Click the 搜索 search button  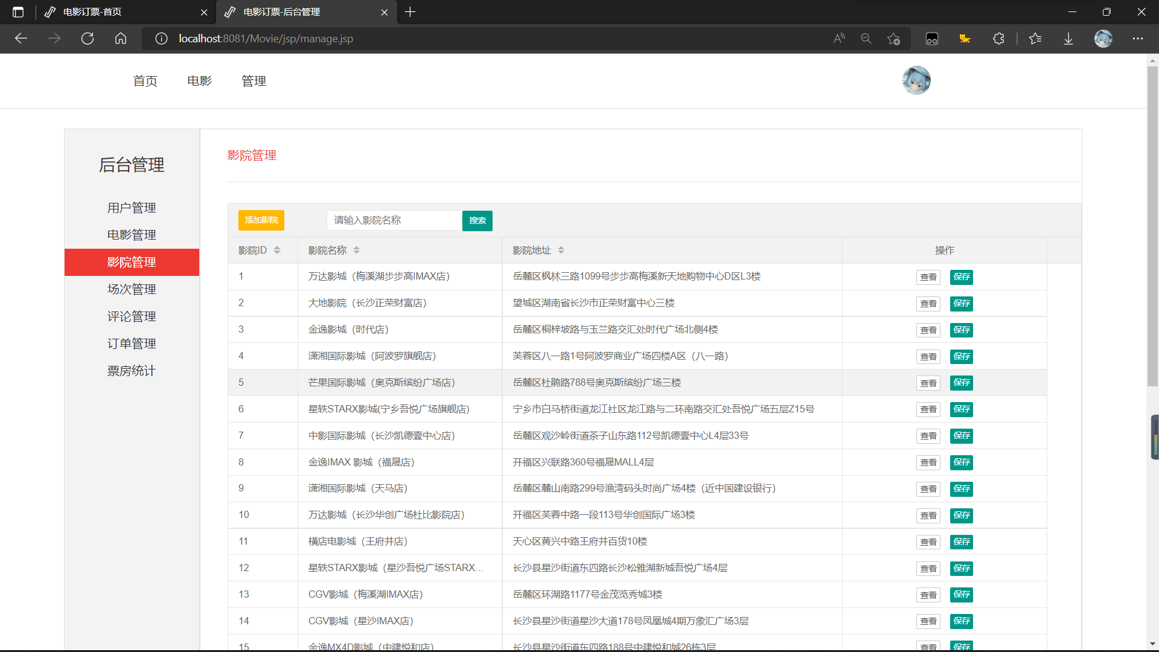(x=477, y=220)
